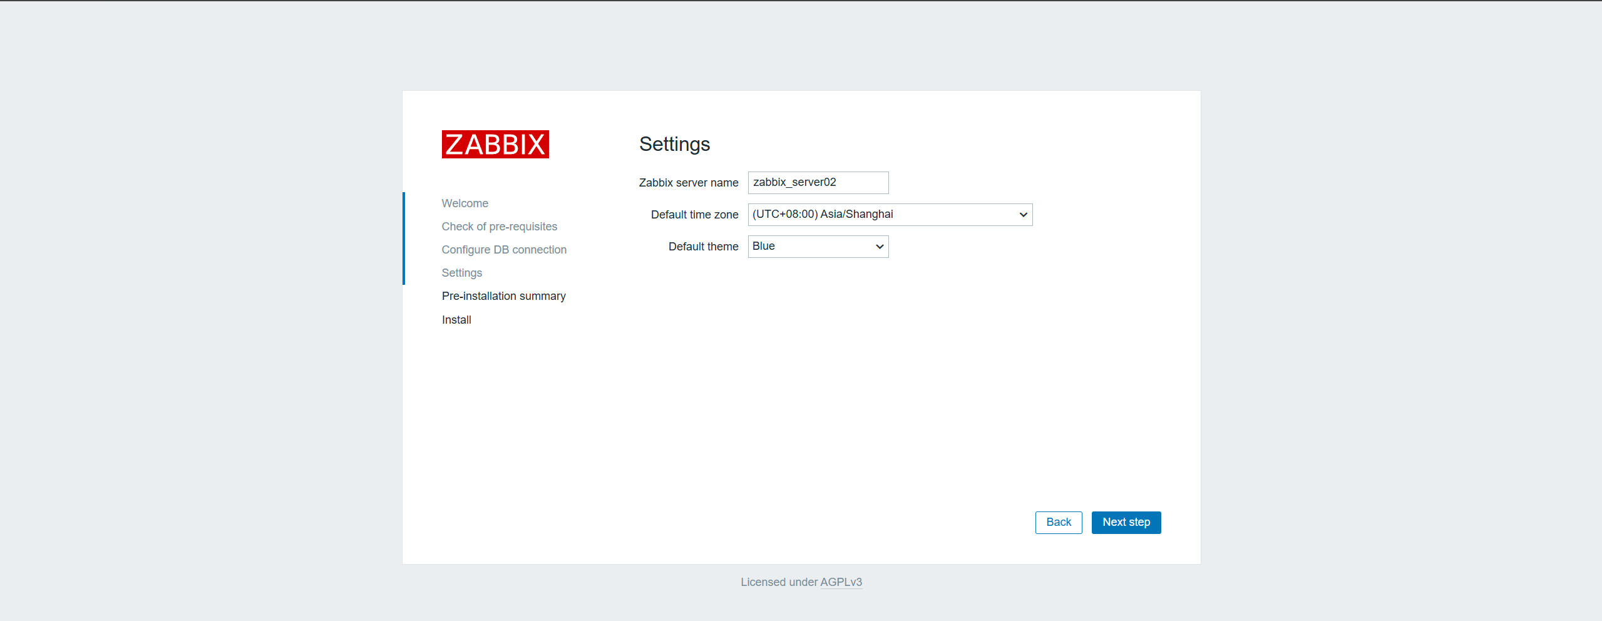The image size is (1602, 621).
Task: Select the Settings step in sidebar
Action: coord(462,273)
